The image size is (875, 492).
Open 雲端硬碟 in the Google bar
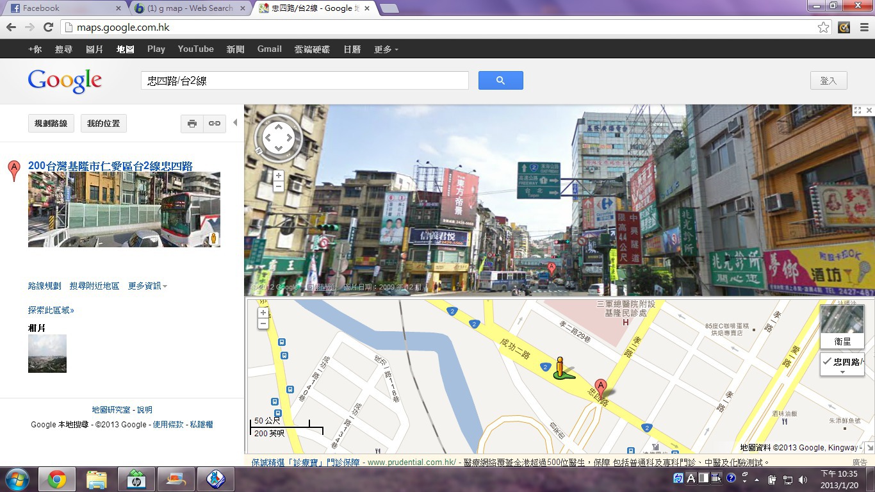(312, 49)
